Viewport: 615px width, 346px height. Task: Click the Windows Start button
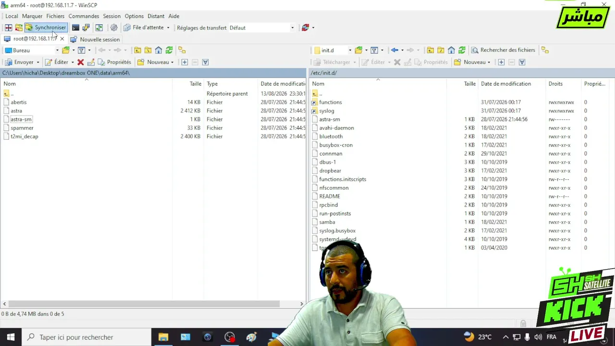tap(11, 337)
